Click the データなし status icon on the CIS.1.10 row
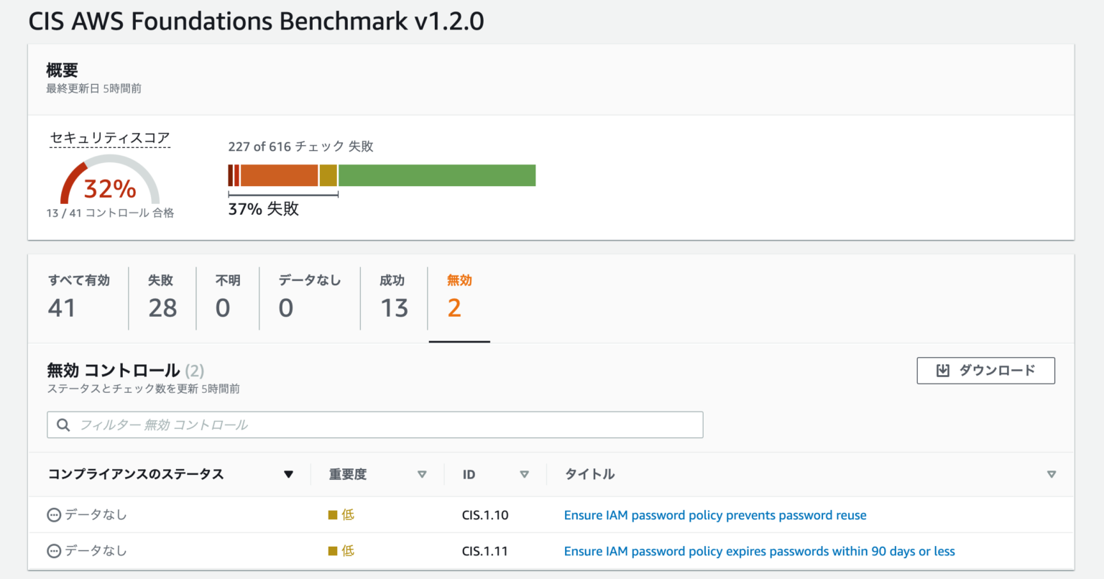 (x=52, y=514)
